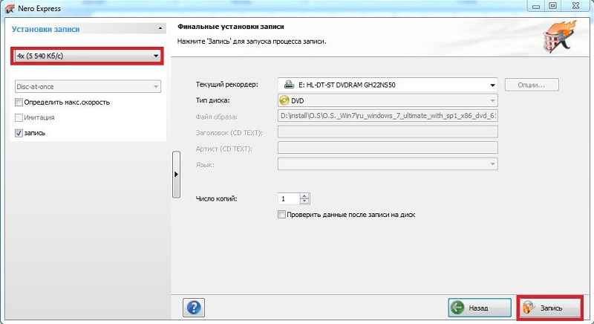The width and height of the screenshot is (594, 324).
Task: Enable Определить макс.скорость checkbox
Action: click(x=19, y=102)
